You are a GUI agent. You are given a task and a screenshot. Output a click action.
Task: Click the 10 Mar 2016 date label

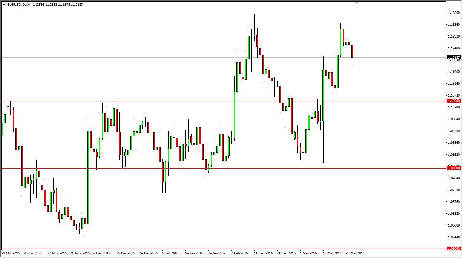tap(332, 253)
